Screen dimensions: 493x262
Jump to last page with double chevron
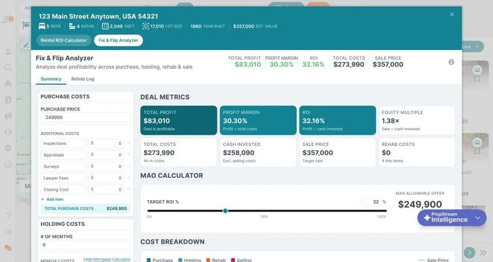click(484, 253)
